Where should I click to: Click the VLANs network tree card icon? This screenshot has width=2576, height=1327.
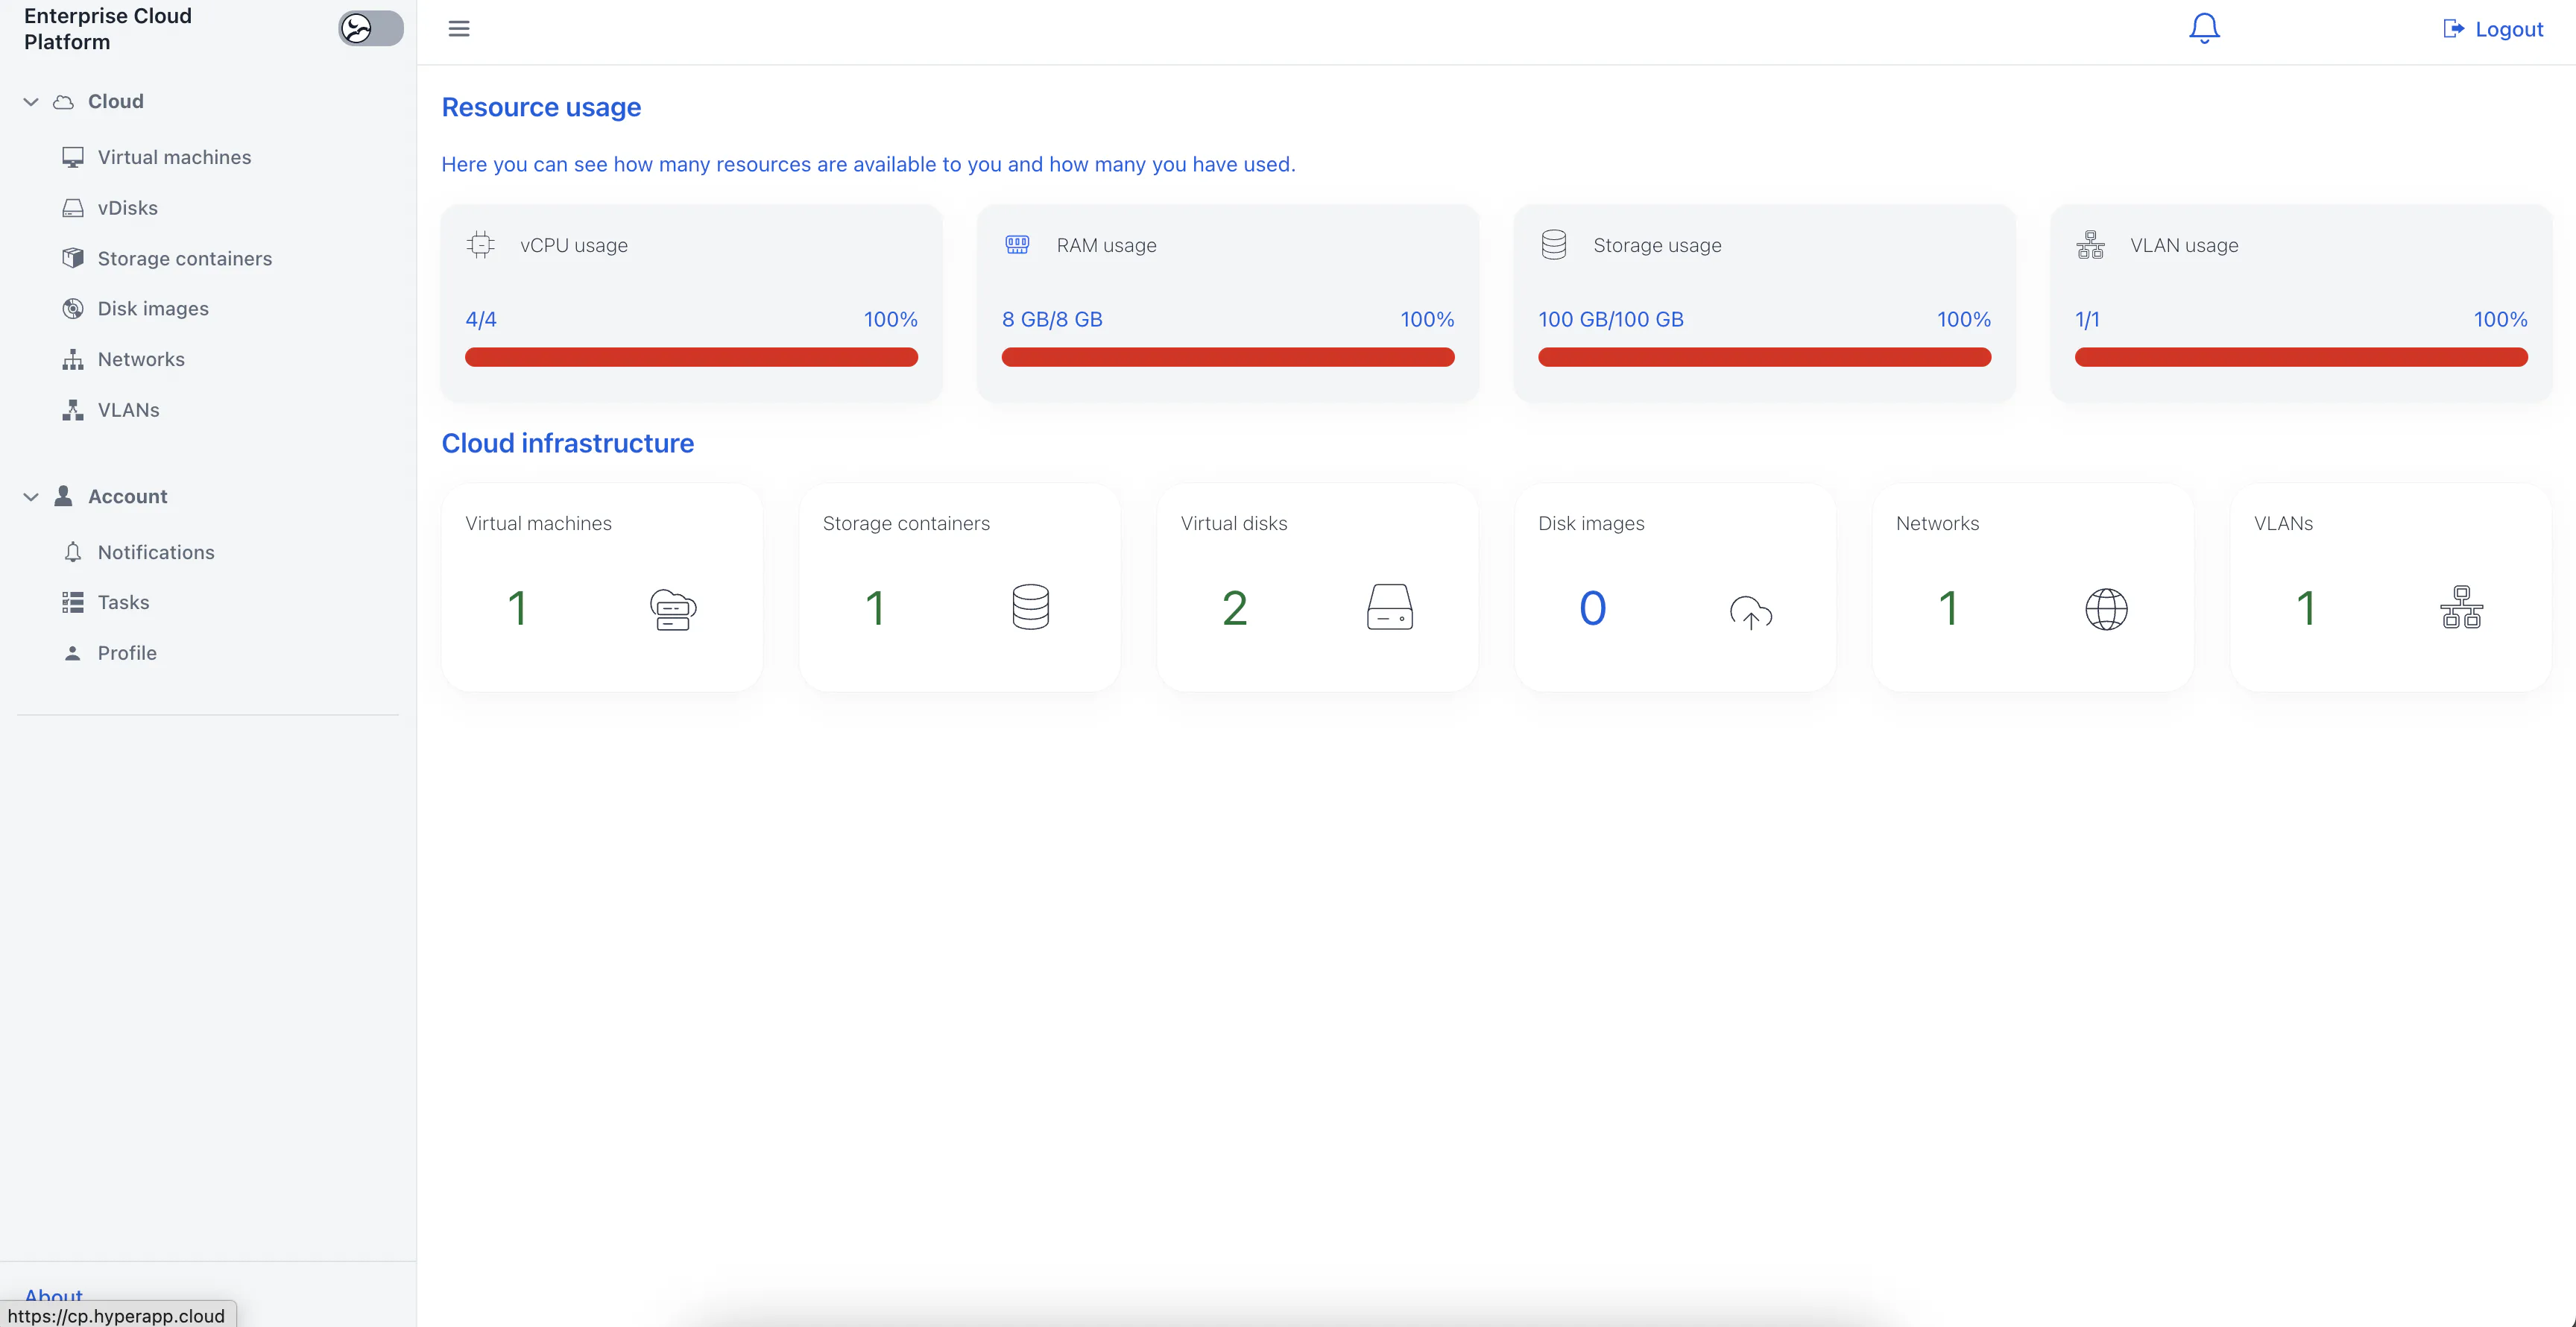2461,607
